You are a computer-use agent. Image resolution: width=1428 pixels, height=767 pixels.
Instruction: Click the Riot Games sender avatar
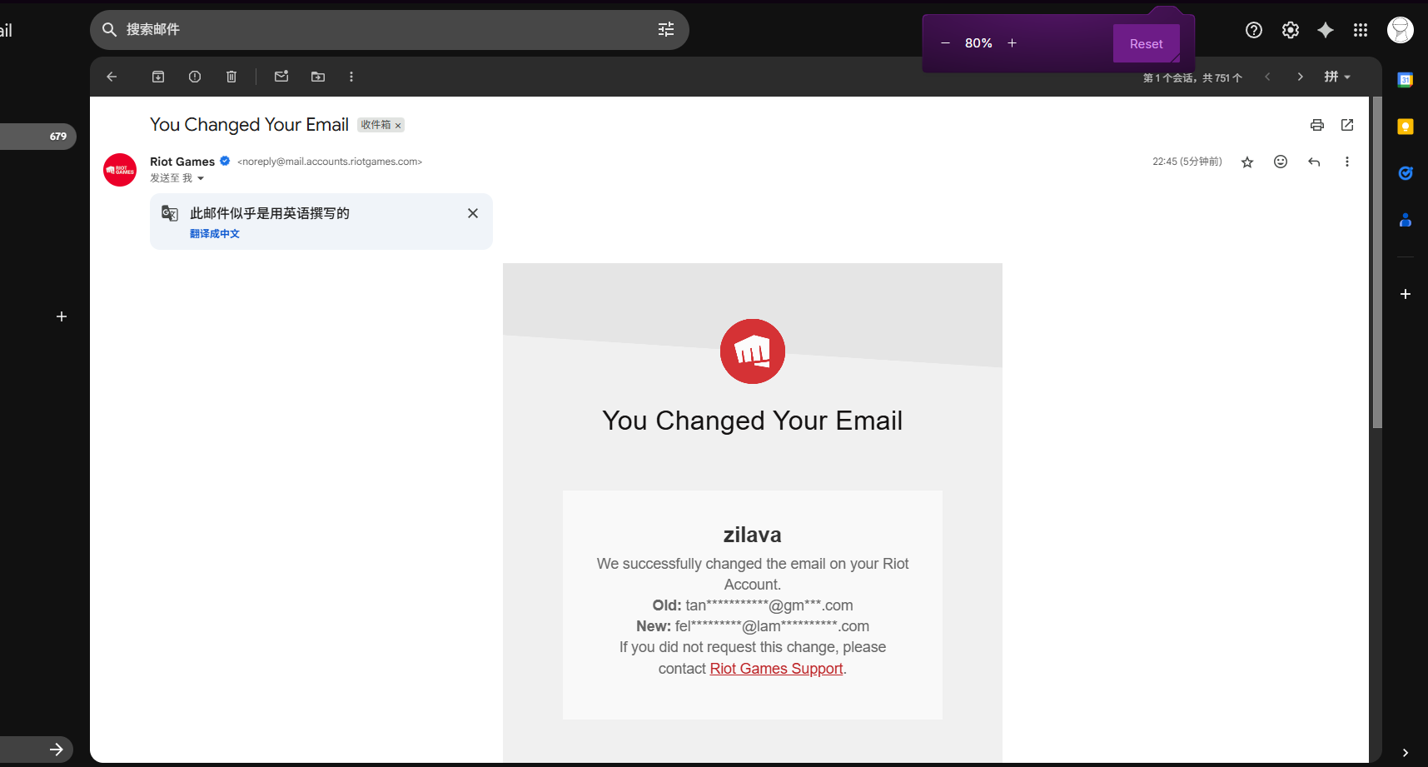tap(120, 170)
